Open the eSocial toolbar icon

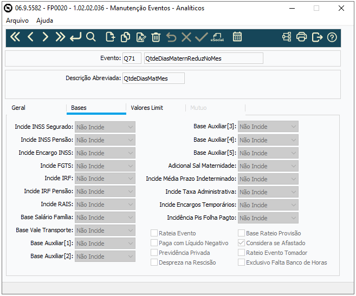[217, 37]
